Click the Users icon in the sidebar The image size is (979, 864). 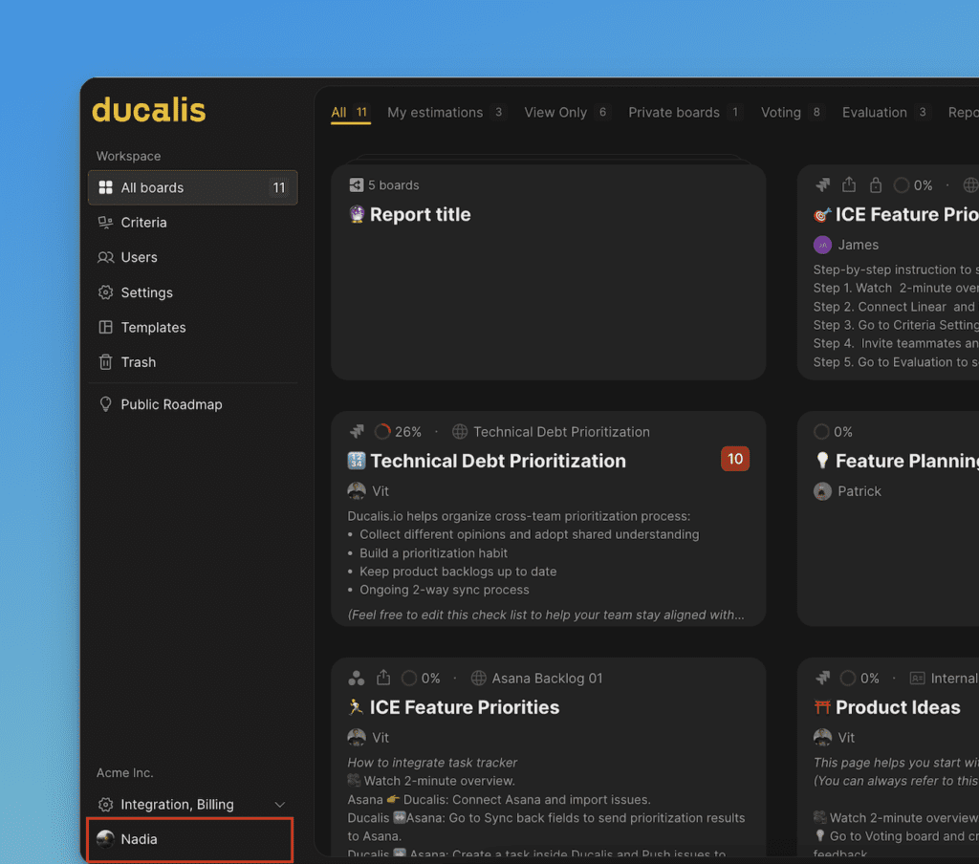pyautogui.click(x=106, y=258)
